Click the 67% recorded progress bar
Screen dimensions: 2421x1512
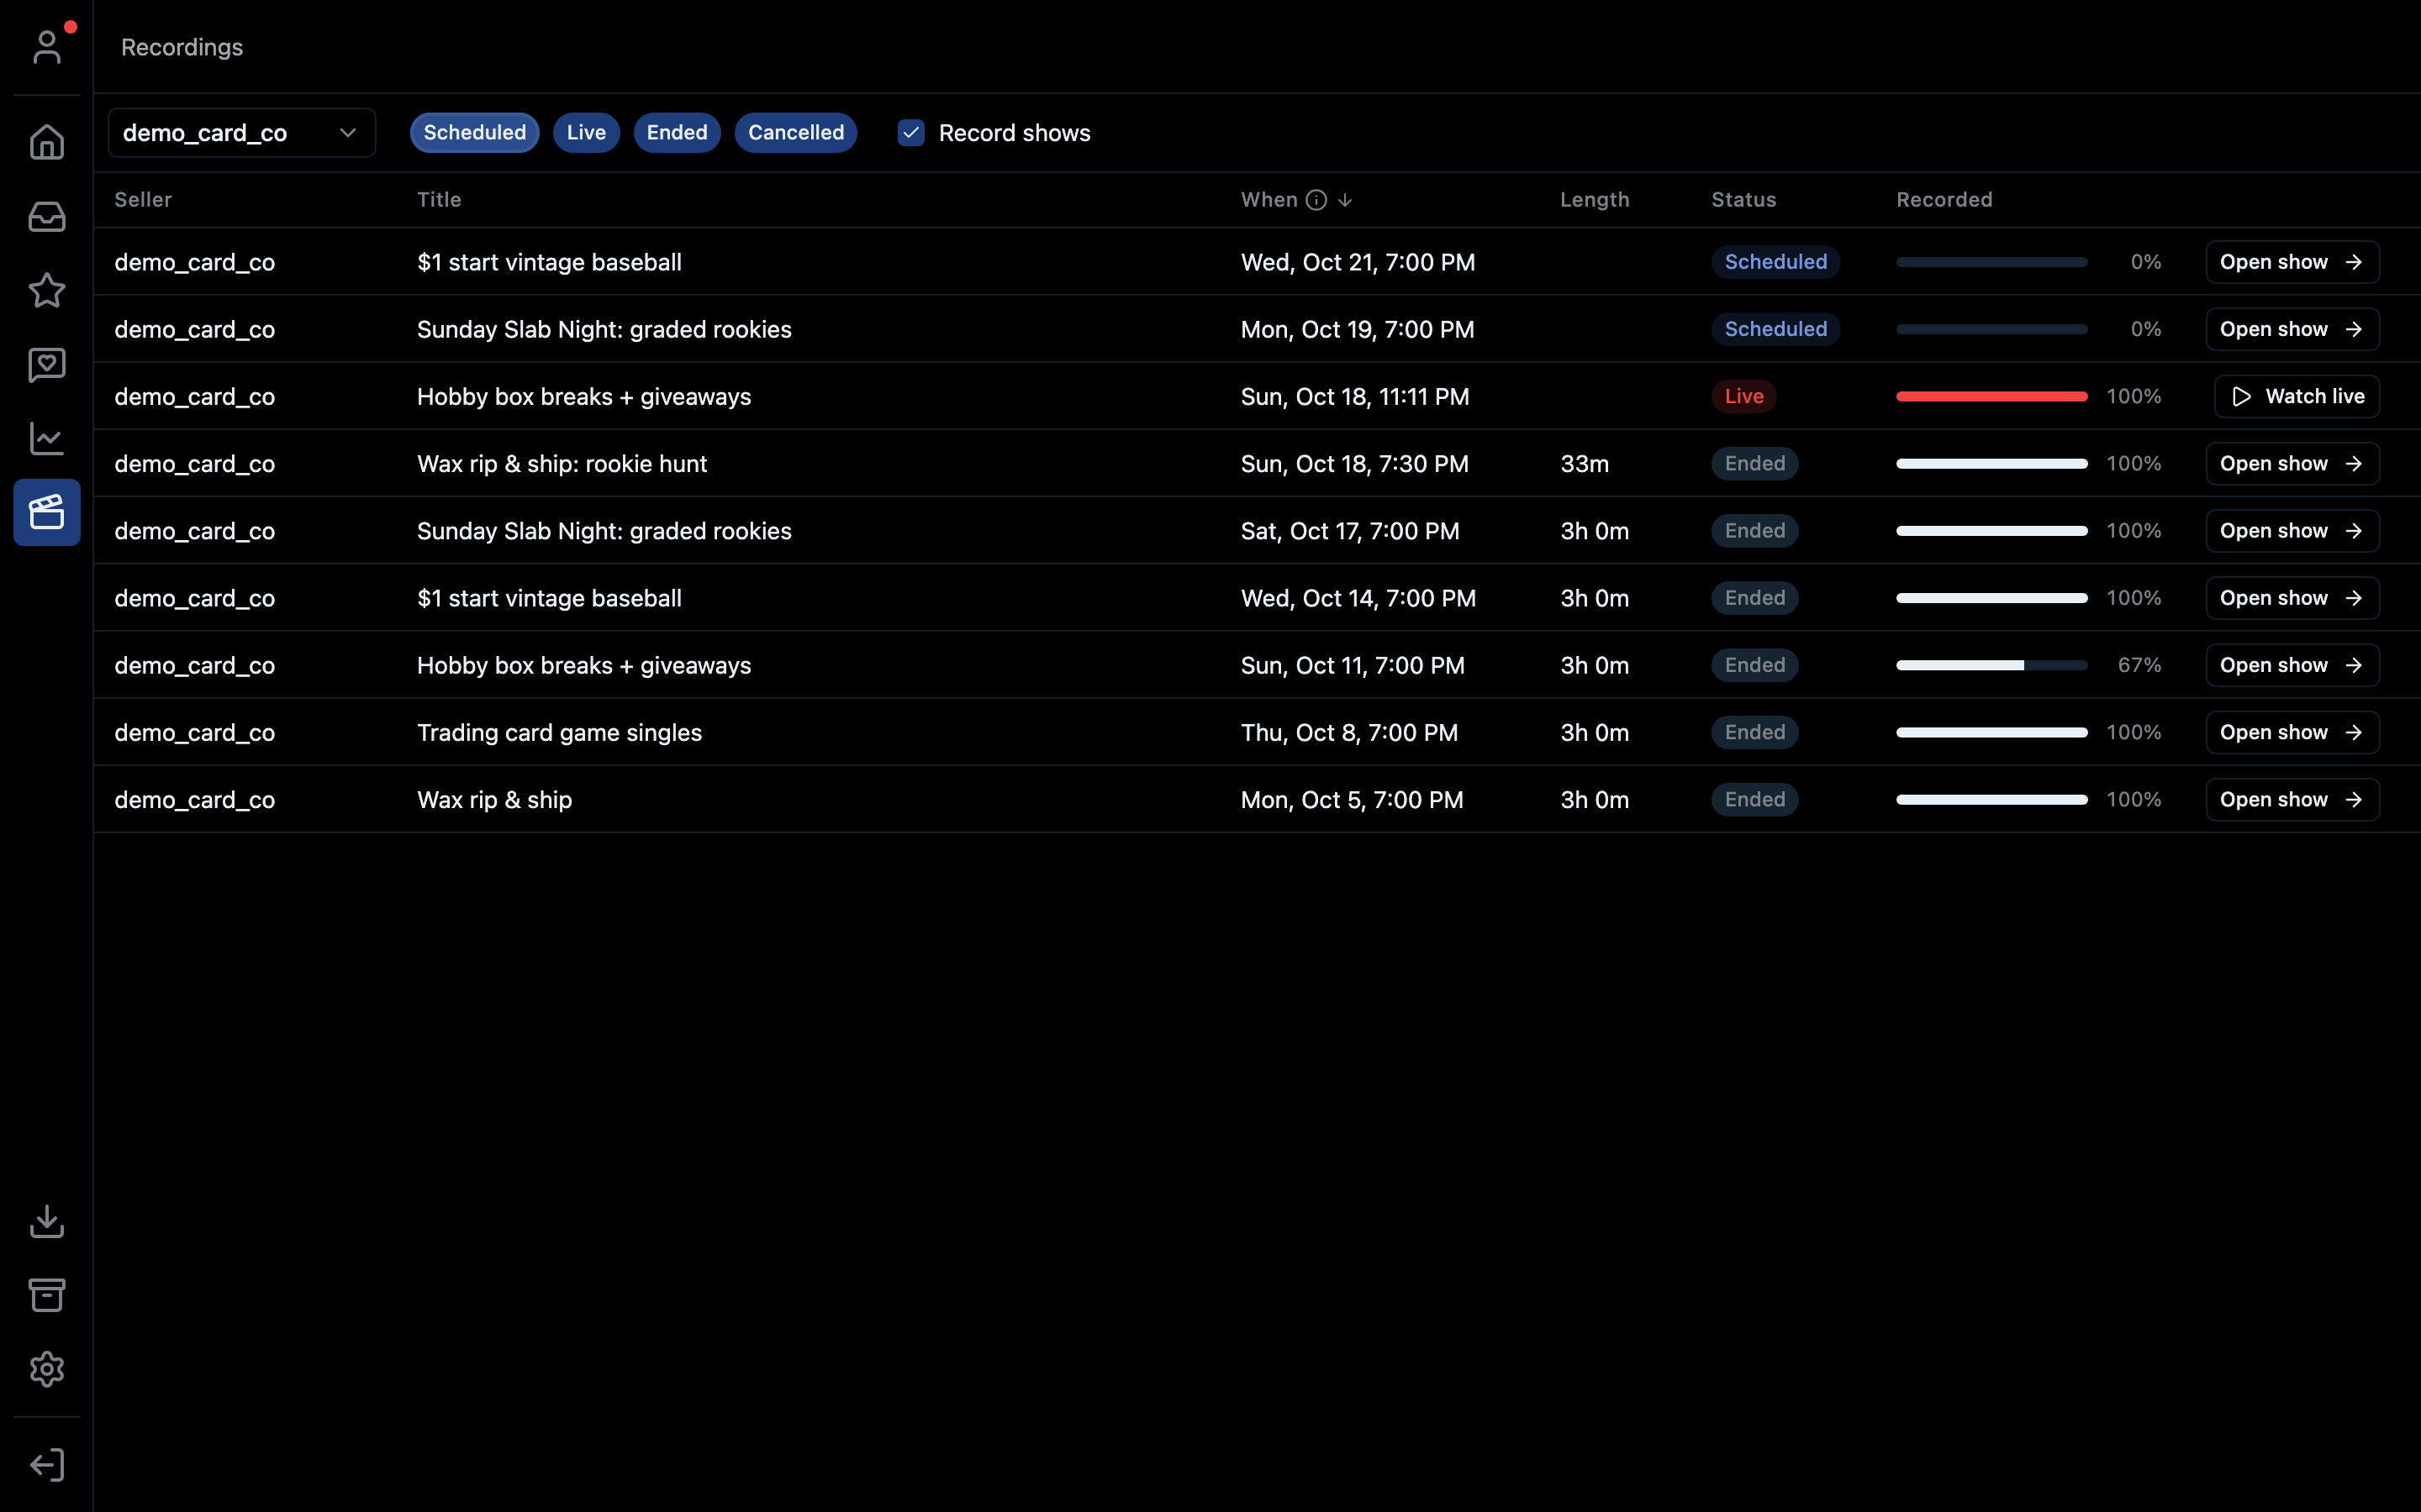(x=1991, y=665)
